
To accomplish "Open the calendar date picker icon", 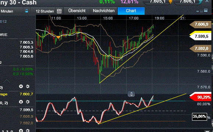I will (59, 11).
